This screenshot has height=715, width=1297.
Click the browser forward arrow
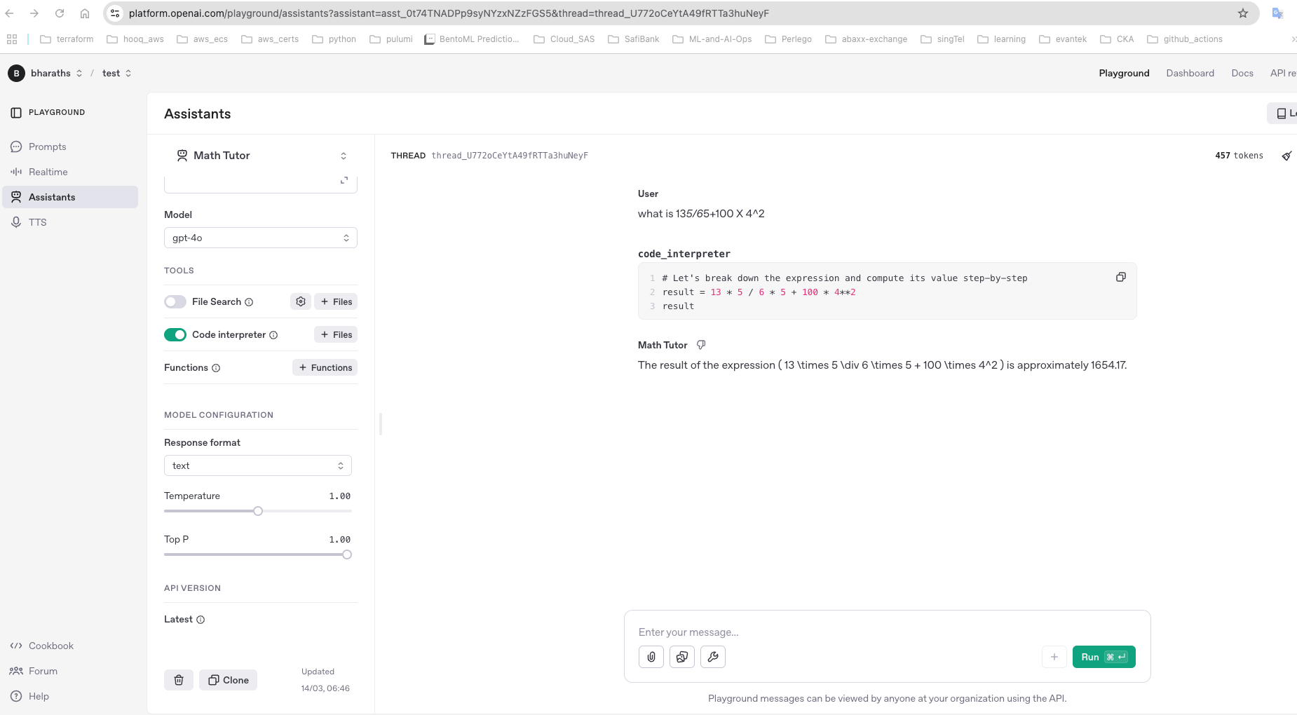(x=34, y=13)
